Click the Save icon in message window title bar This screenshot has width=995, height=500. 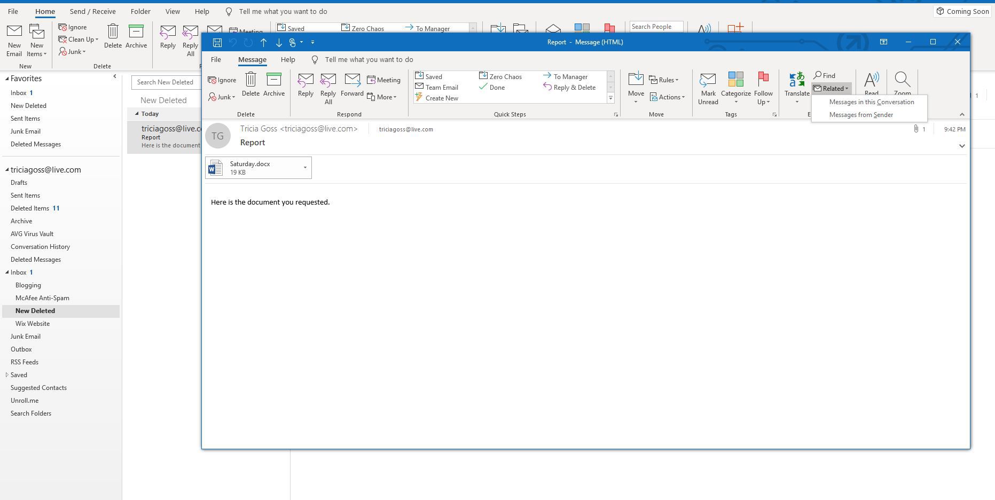tap(217, 42)
